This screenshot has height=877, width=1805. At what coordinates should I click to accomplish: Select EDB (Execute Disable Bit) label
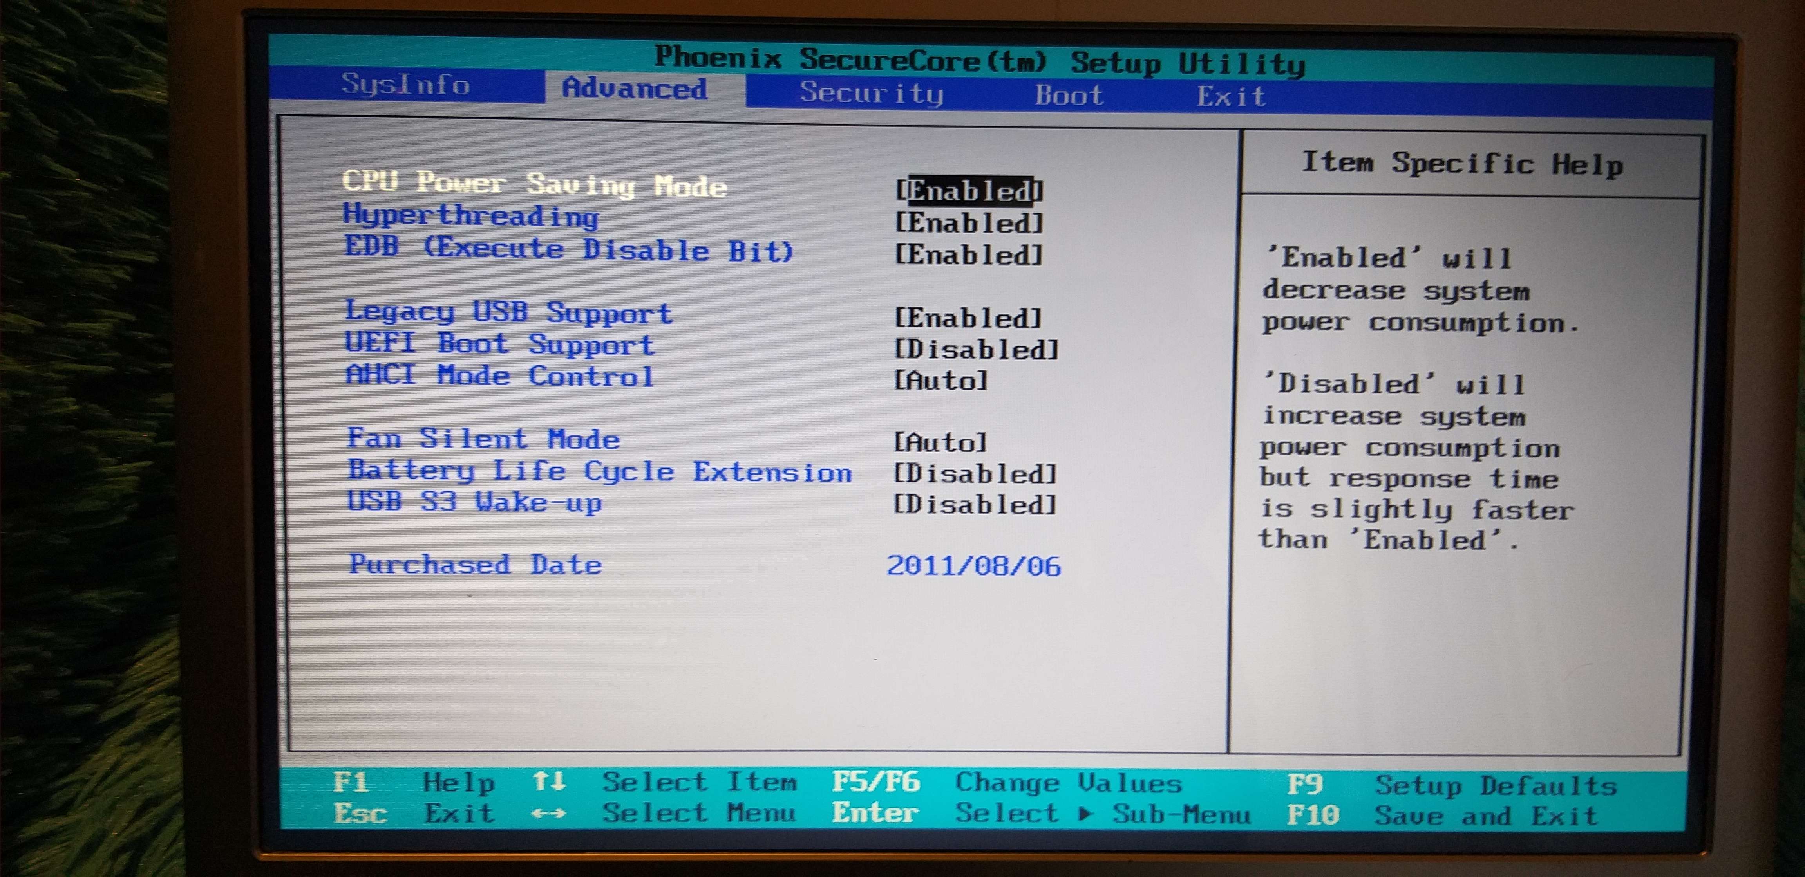pyautogui.click(x=568, y=249)
